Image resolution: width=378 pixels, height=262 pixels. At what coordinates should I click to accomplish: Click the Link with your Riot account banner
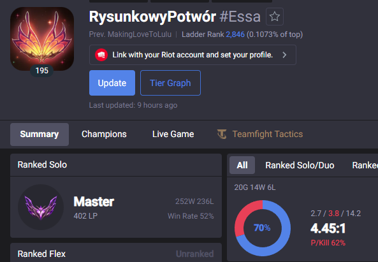[x=193, y=55]
